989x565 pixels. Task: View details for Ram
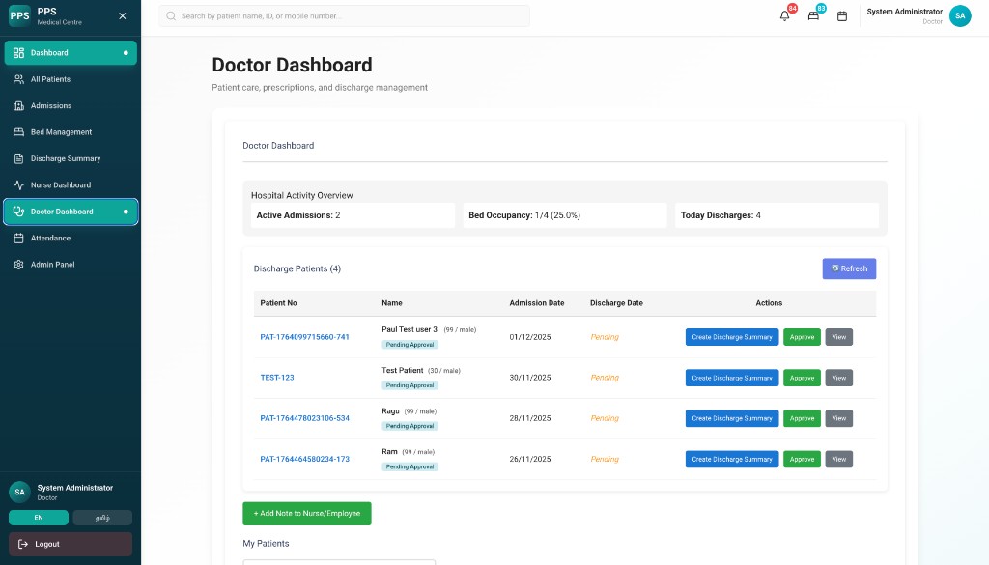click(x=839, y=459)
